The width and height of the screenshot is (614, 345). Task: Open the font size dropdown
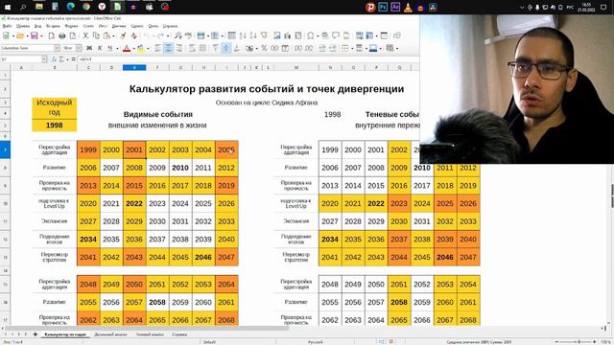pyautogui.click(x=79, y=48)
